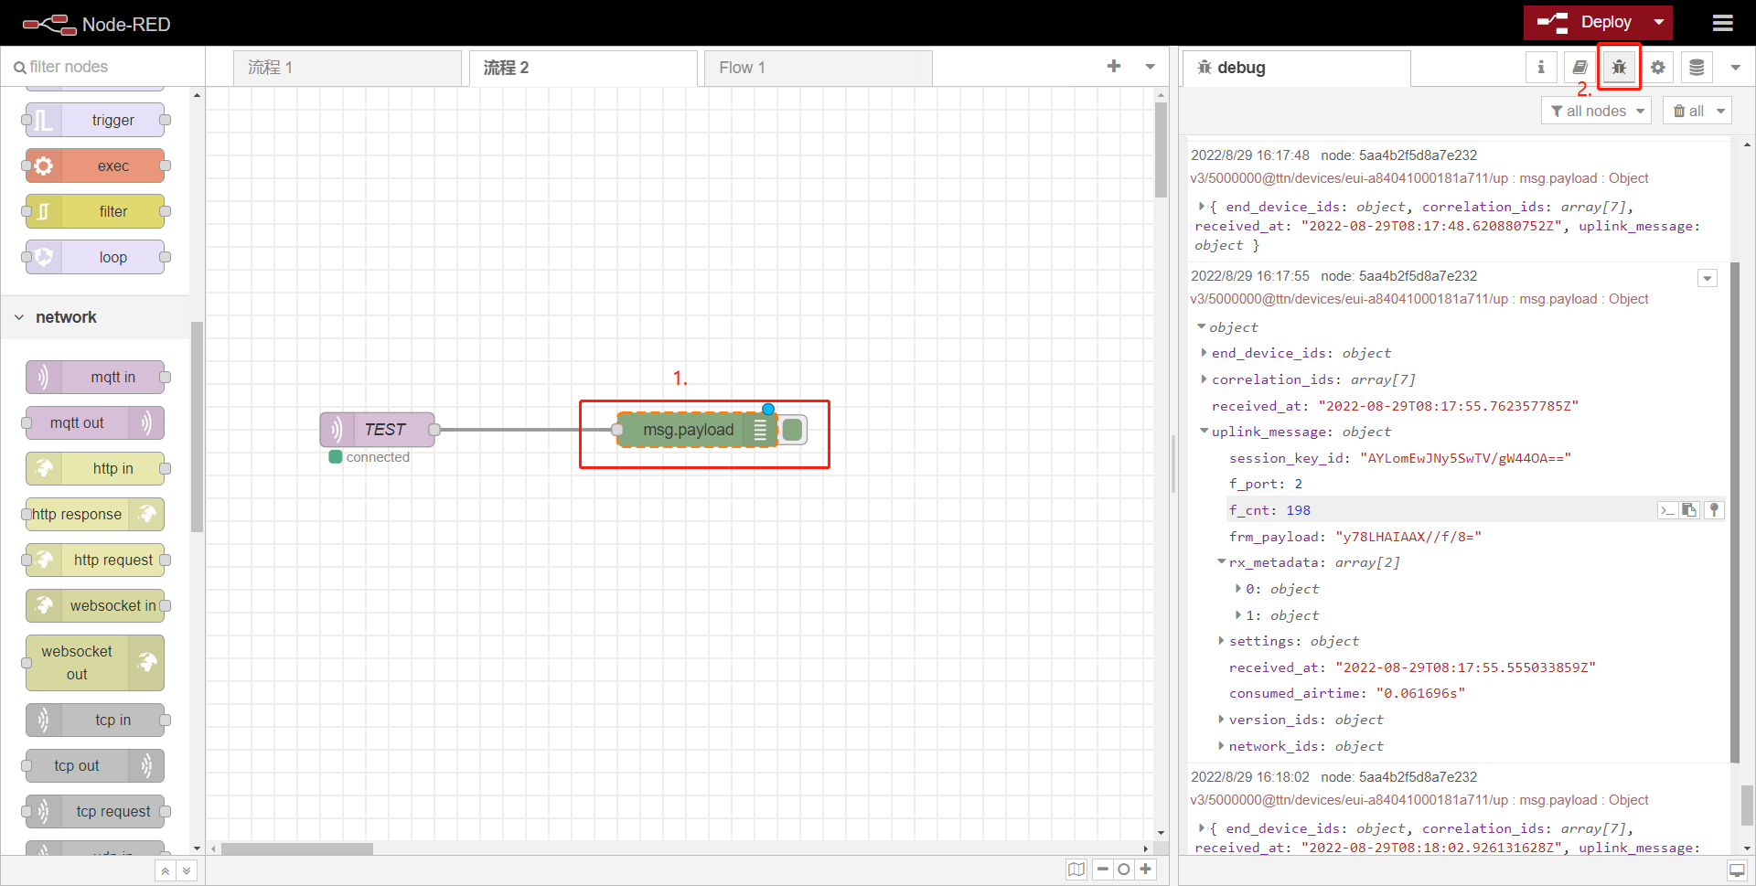The image size is (1756, 886).
Task: Show the debug messages sidebar tab
Action: (x=1619, y=67)
